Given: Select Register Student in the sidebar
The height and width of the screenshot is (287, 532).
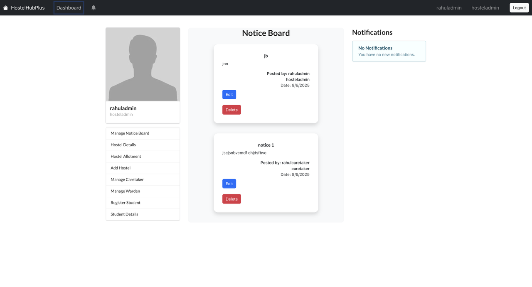Looking at the screenshot, I should click(143, 203).
